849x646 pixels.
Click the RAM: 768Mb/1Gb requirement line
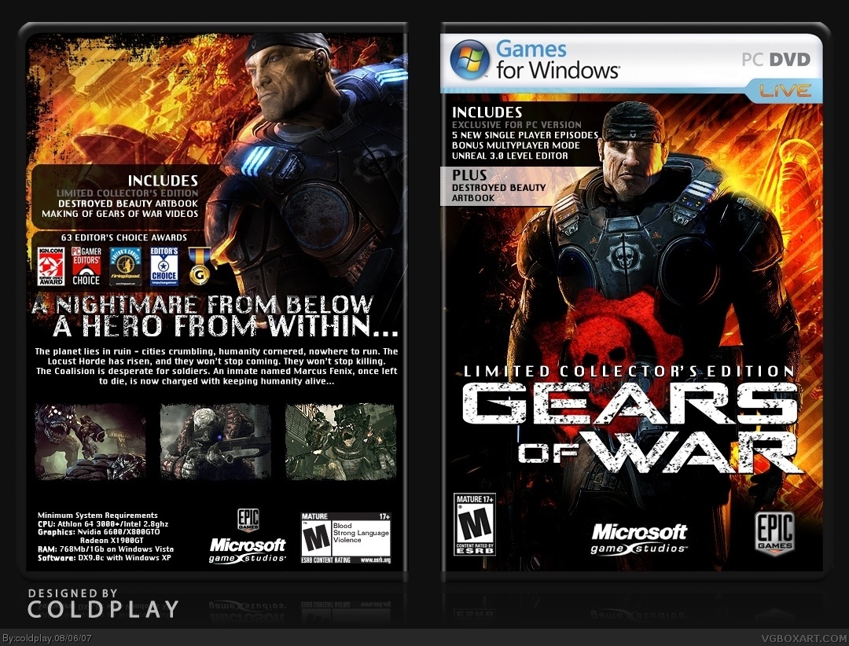[x=105, y=549]
